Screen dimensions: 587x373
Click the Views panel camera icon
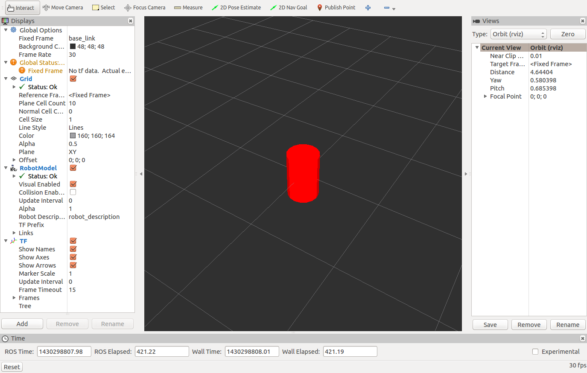tap(476, 21)
